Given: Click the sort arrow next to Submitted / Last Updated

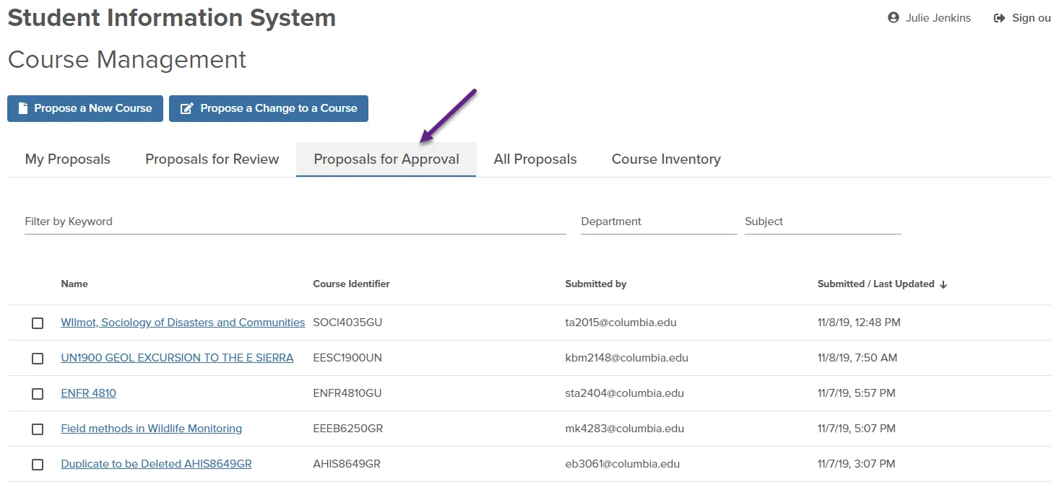Looking at the screenshot, I should 943,284.
